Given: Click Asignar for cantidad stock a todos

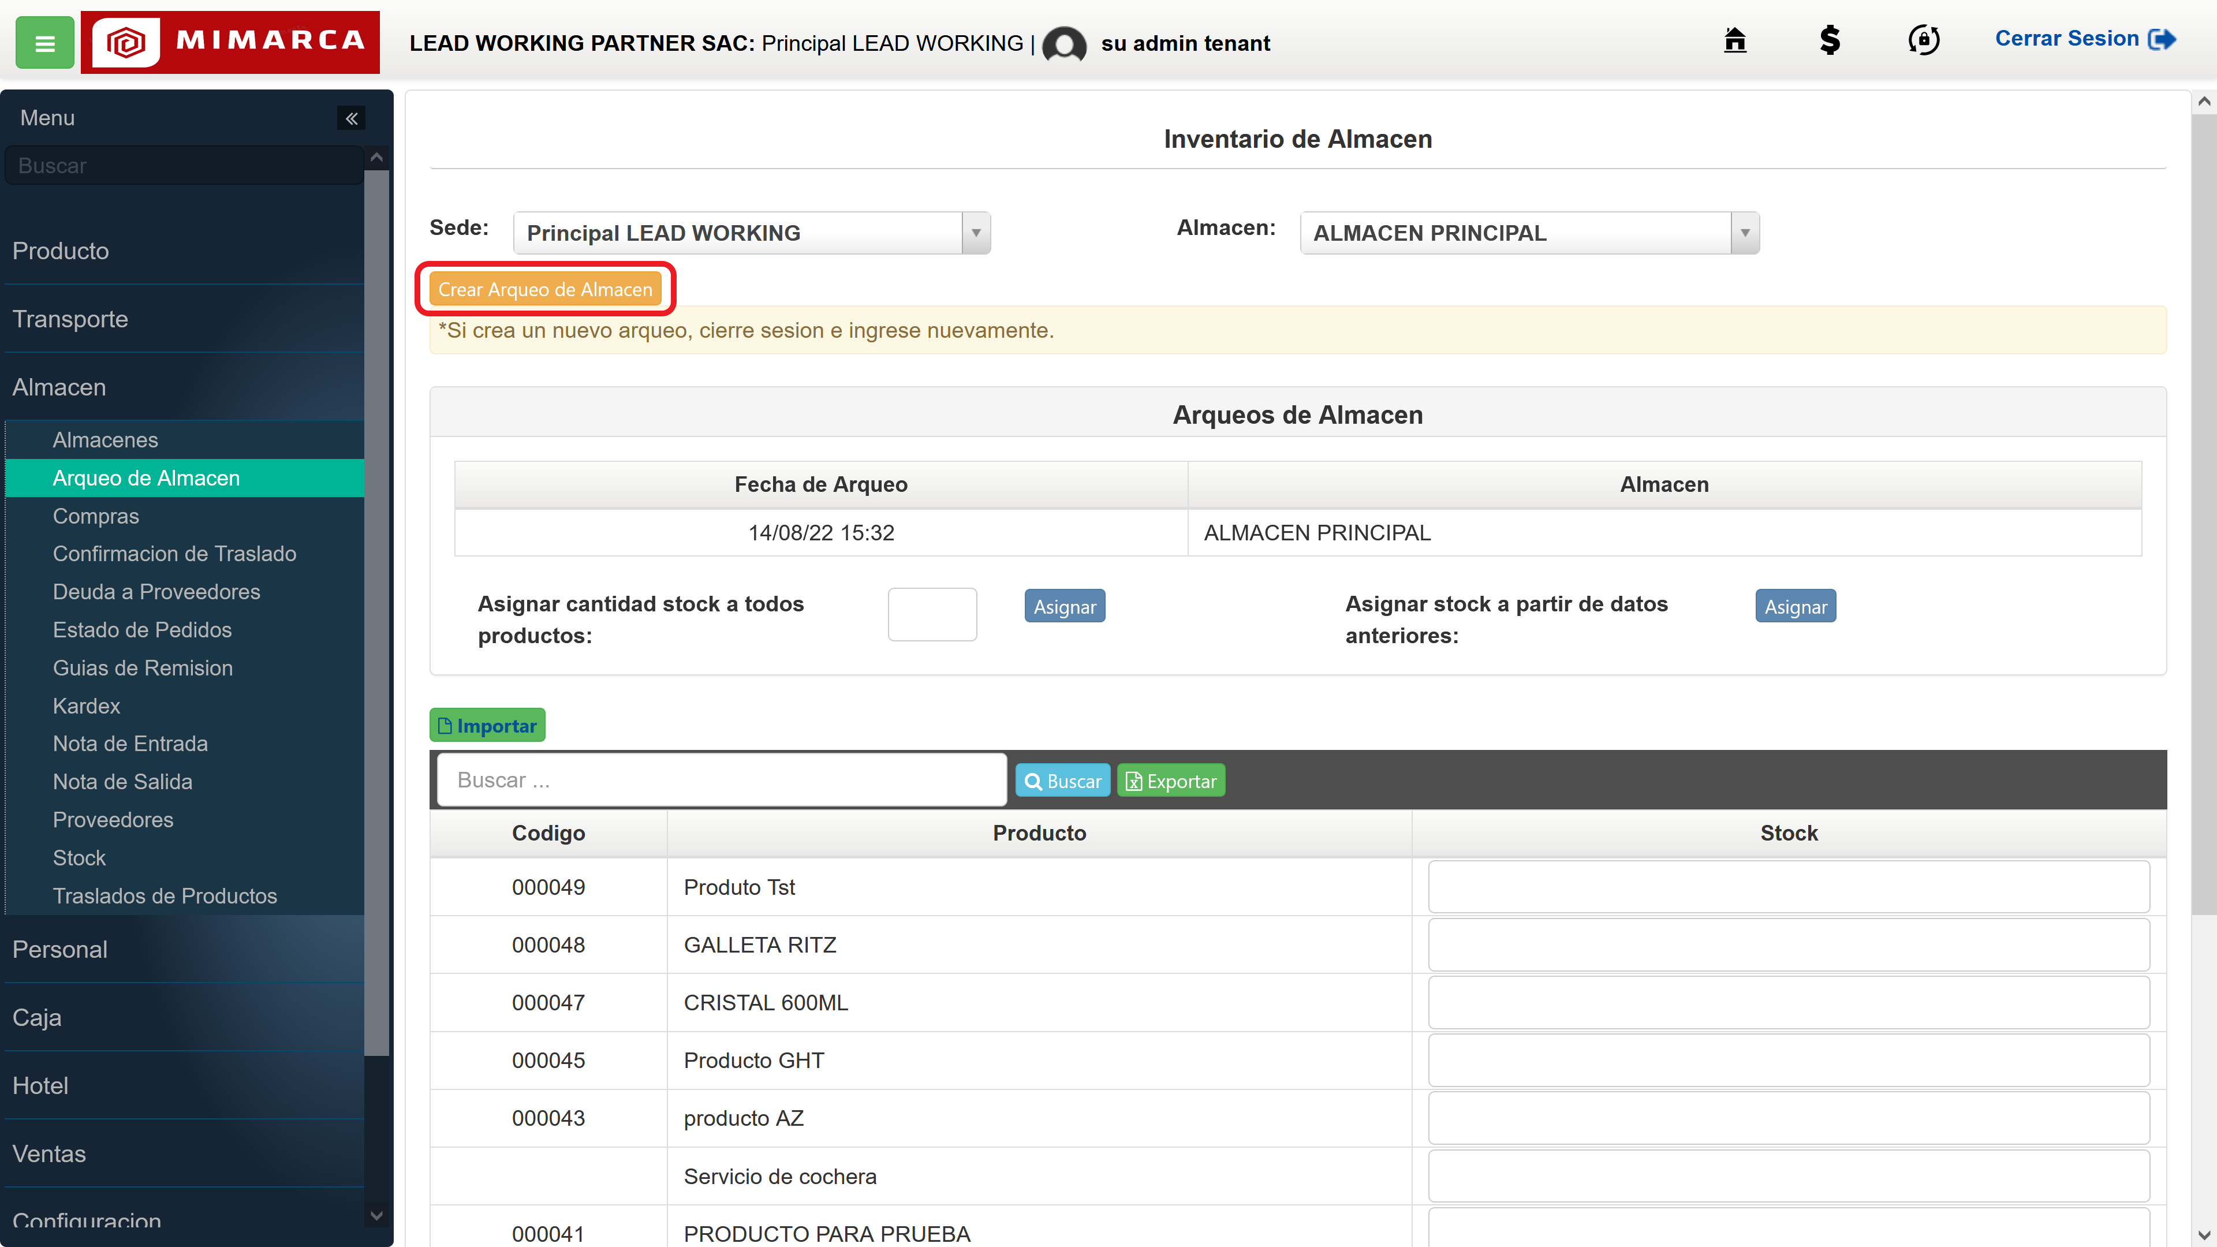Looking at the screenshot, I should tap(1065, 606).
